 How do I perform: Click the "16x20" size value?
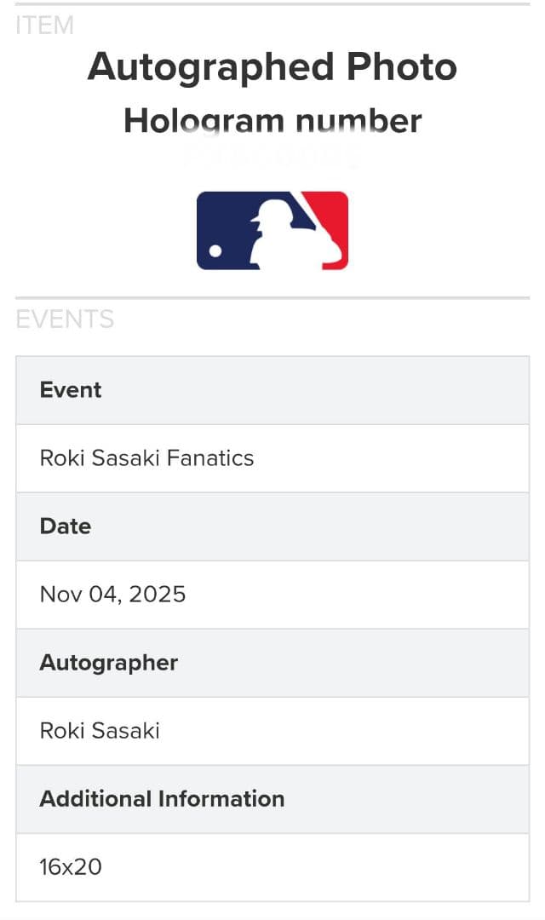71,867
